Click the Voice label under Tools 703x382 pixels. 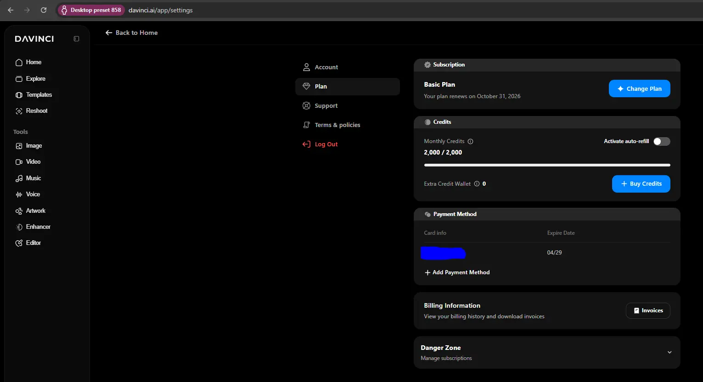click(x=33, y=194)
